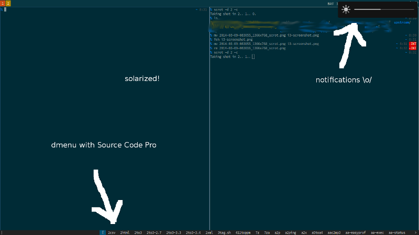
Task: Pick a2p from the dmenu list
Action: tap(278, 233)
